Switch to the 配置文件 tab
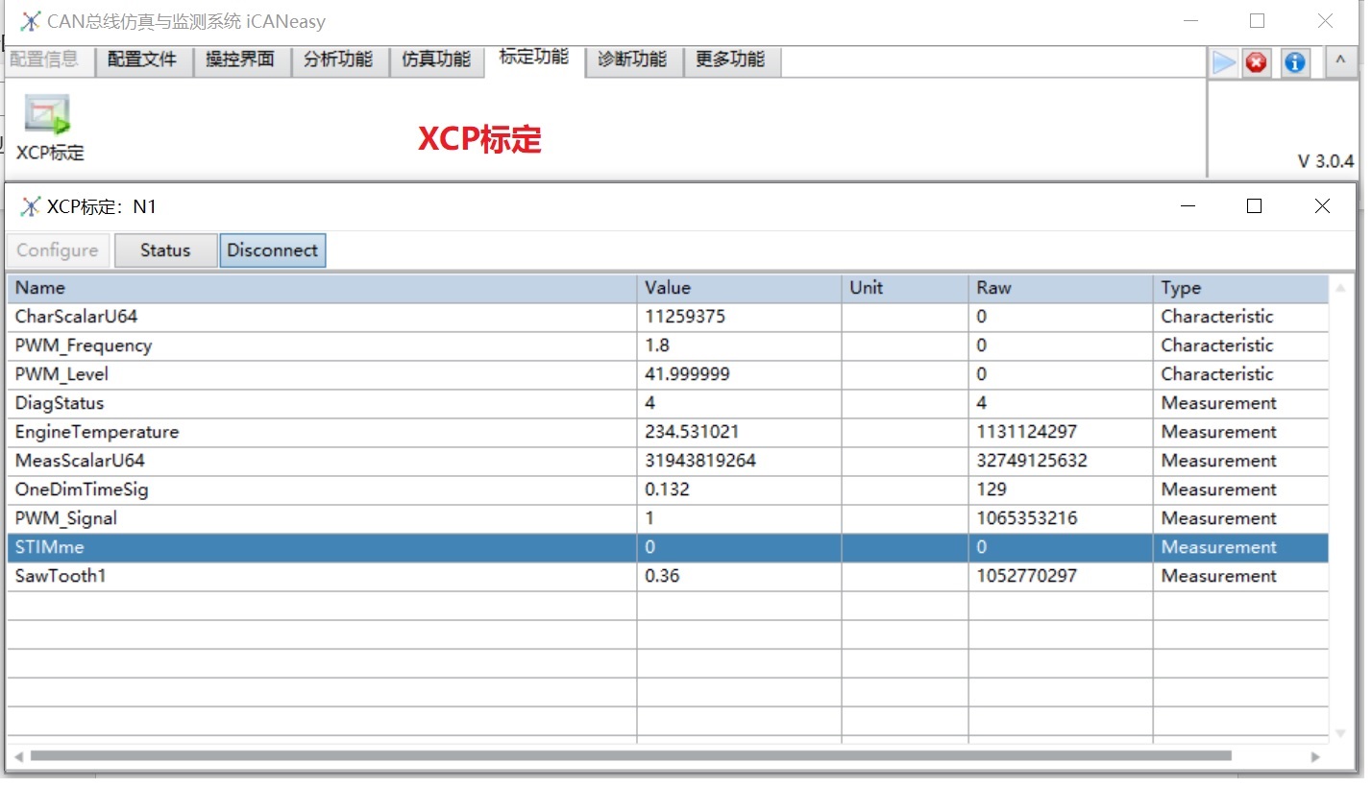This screenshot has height=787, width=1372. click(142, 60)
